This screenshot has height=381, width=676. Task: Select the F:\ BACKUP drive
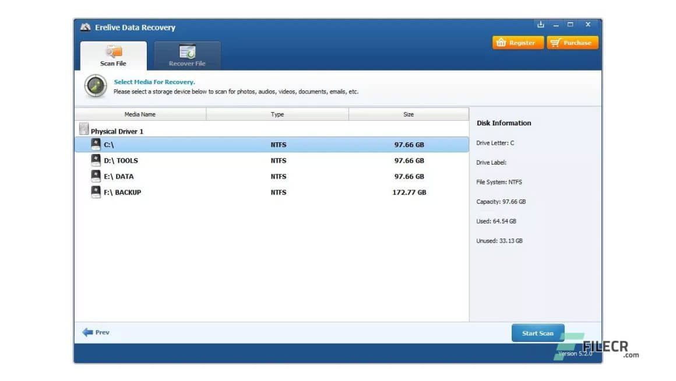click(x=272, y=193)
